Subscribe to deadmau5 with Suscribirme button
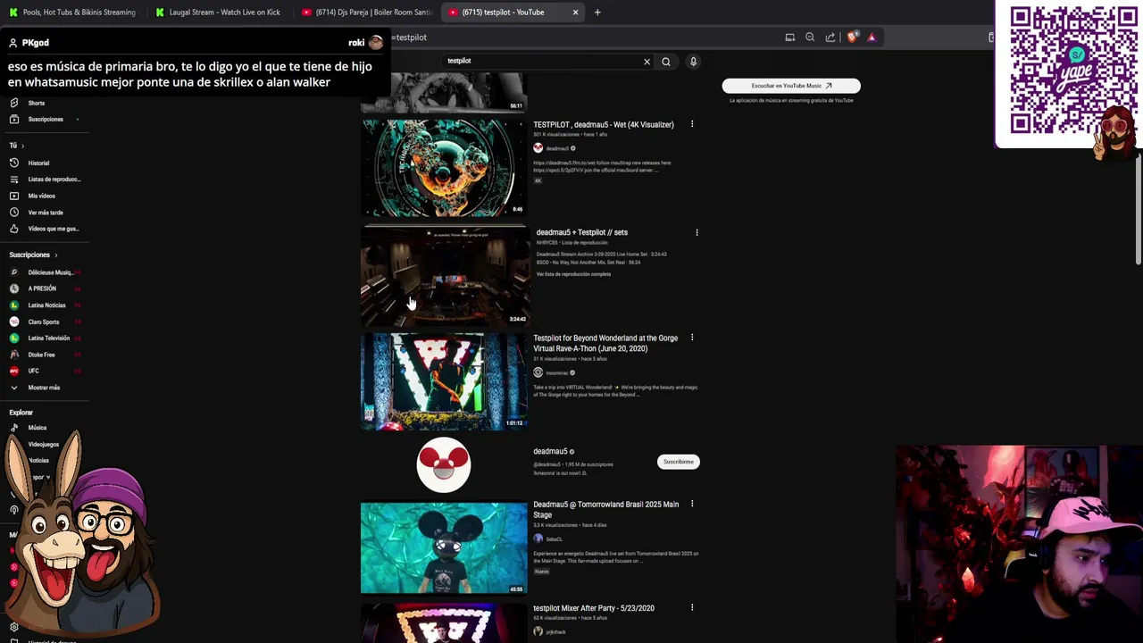 679,462
